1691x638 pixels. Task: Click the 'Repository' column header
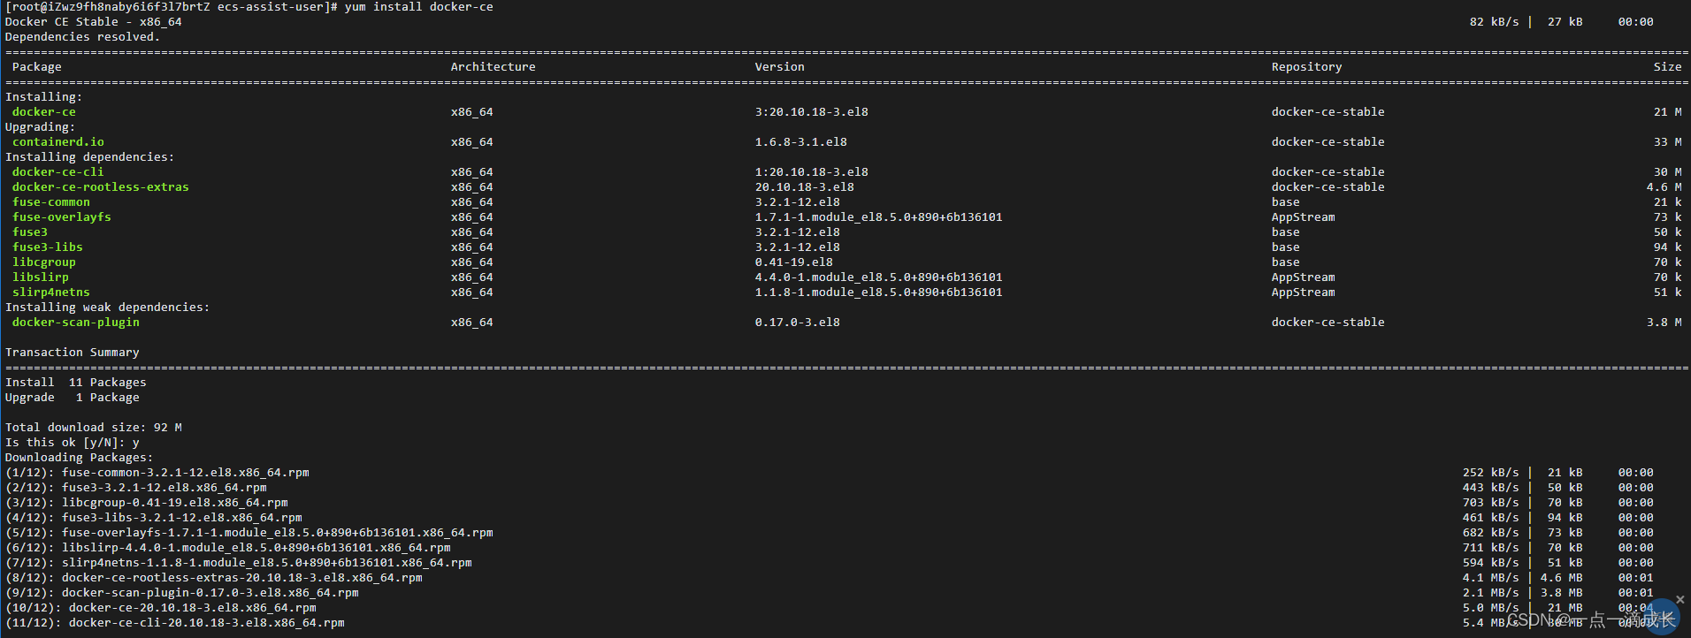click(1307, 67)
